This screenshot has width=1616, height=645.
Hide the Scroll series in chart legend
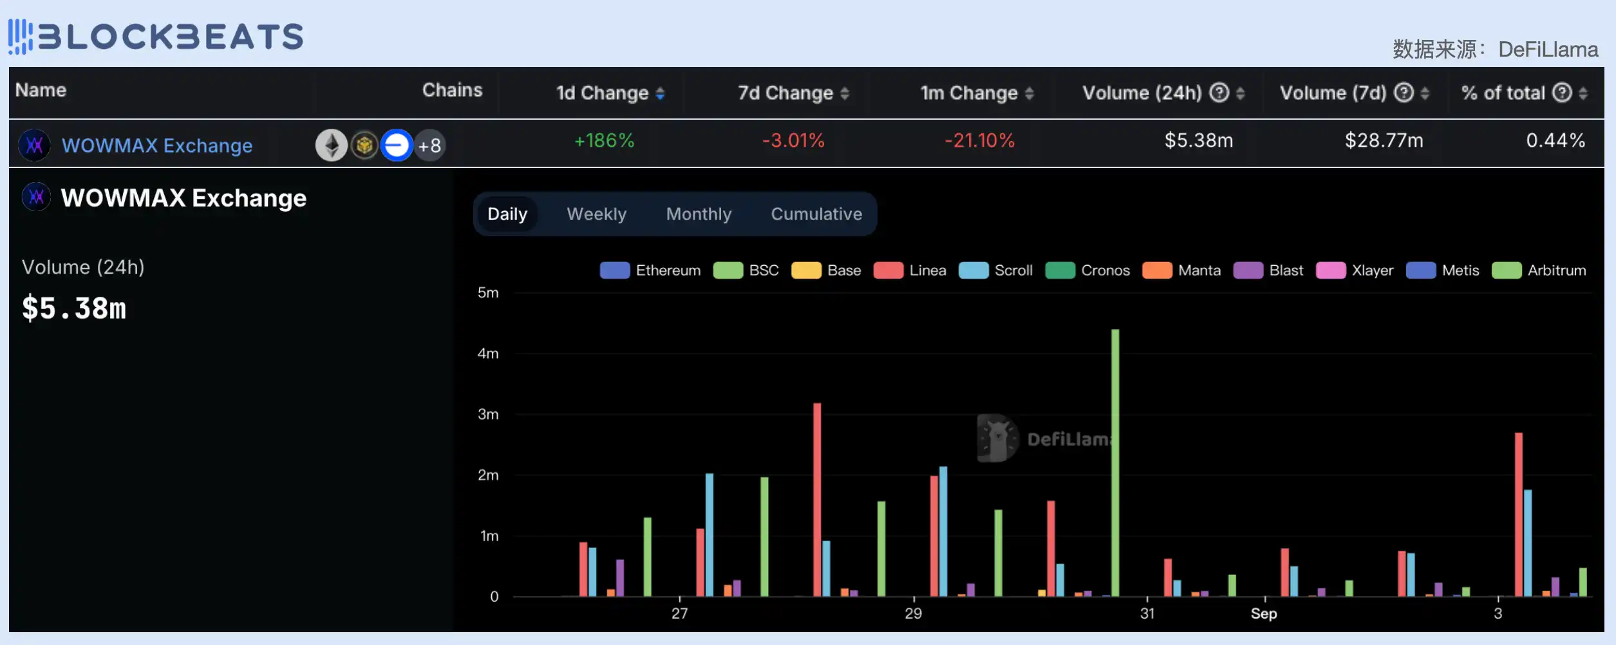(x=995, y=270)
